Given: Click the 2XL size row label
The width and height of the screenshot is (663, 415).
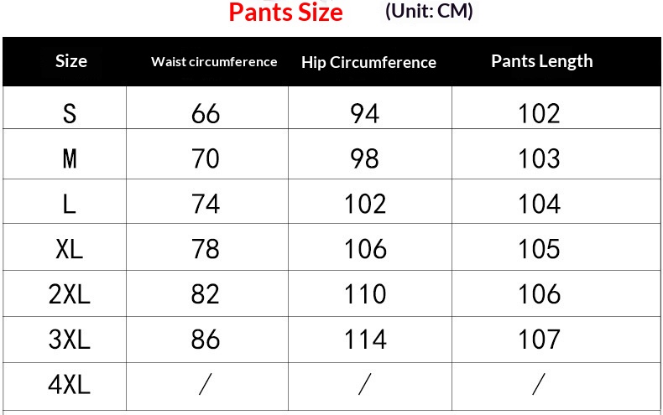Looking at the screenshot, I should (x=70, y=294).
